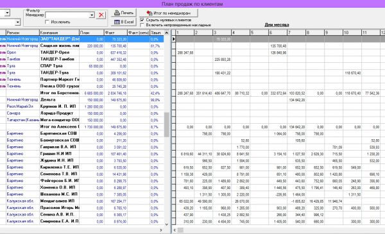385x234 pixels.
Task: Select day 6 column header
Action: (x=278, y=33)
